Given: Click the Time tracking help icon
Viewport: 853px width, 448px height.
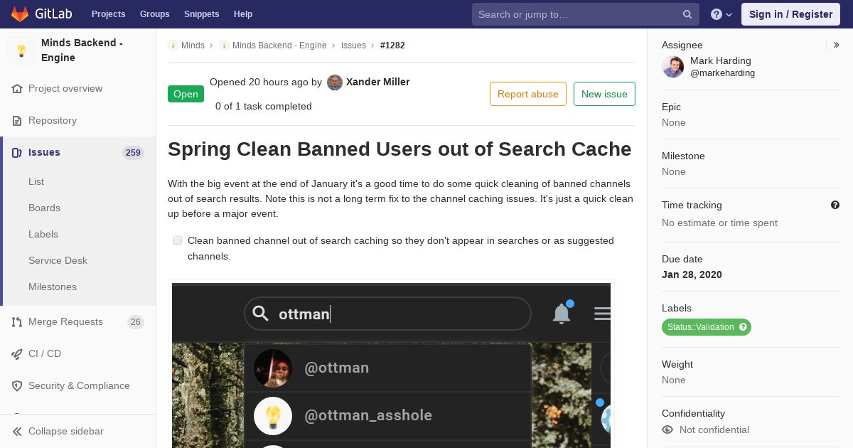Looking at the screenshot, I should (835, 205).
